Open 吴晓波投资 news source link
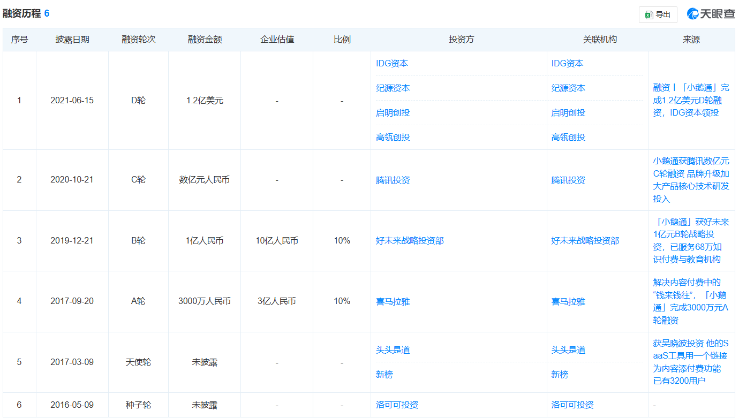 (691, 362)
